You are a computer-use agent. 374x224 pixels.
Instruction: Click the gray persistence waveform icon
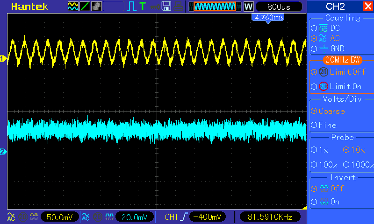pos(96,7)
